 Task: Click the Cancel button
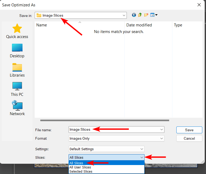point(189,138)
